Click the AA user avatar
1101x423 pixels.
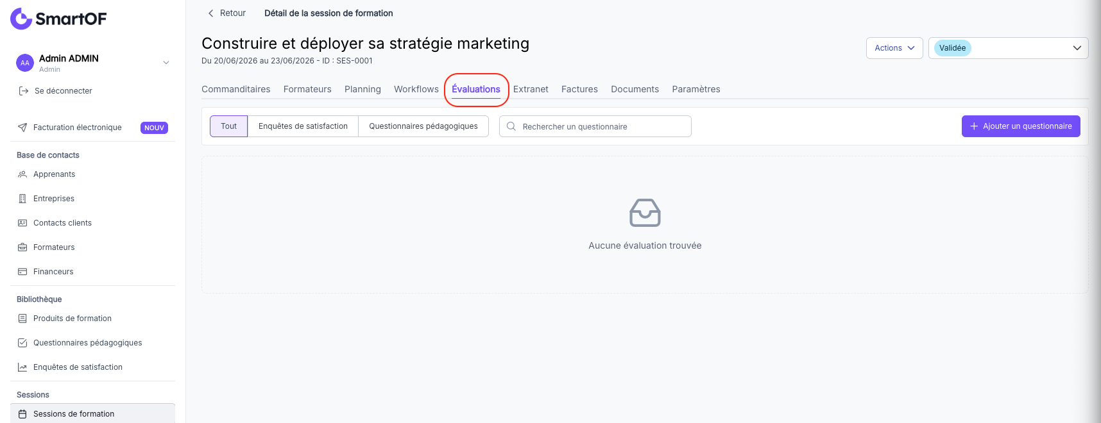tap(24, 63)
